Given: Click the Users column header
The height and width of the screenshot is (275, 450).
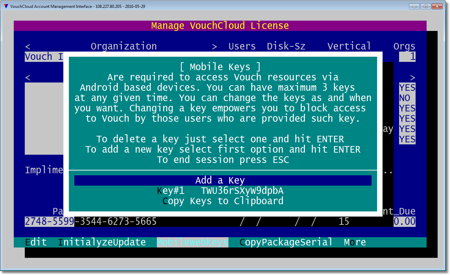Looking at the screenshot, I should point(242,46).
